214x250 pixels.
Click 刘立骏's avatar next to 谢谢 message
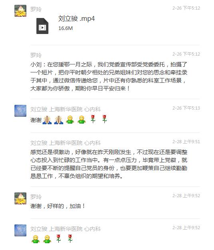pyautogui.click(x=20, y=111)
